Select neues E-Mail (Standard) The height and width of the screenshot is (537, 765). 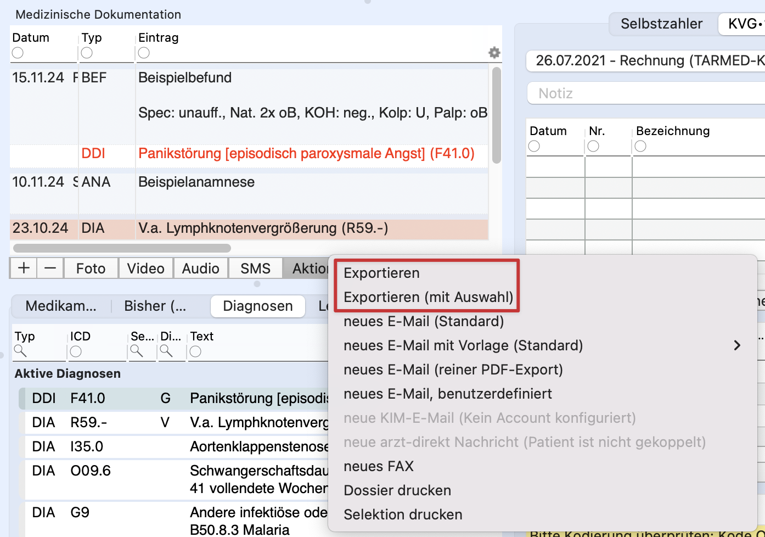[x=424, y=321]
